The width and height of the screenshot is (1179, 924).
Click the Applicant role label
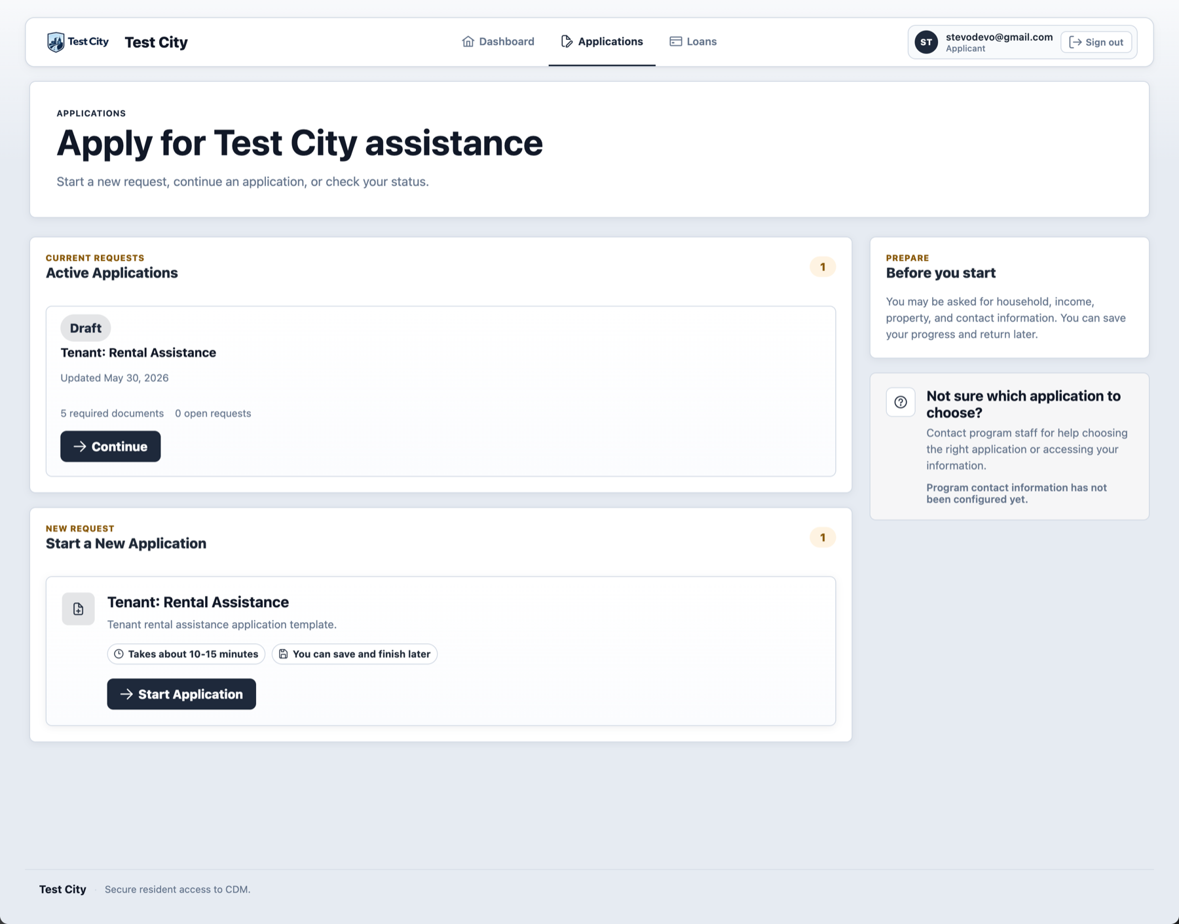click(x=965, y=48)
